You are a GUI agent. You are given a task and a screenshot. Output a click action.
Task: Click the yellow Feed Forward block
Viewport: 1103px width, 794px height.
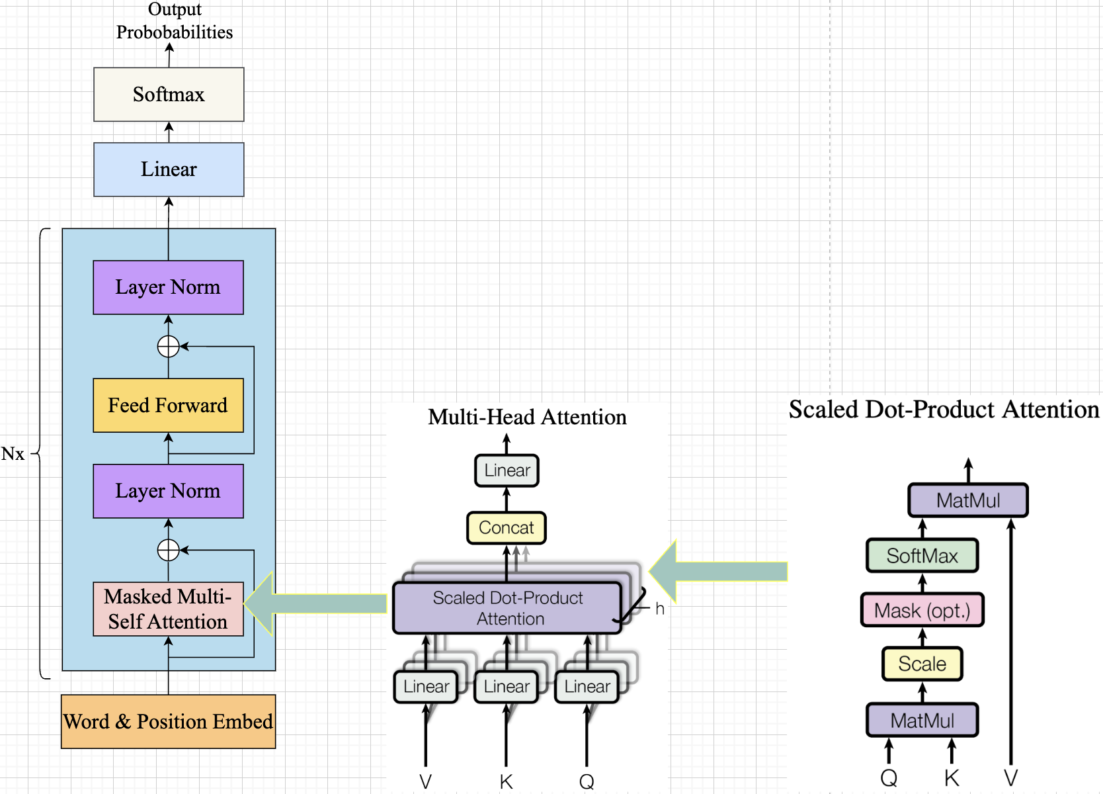pyautogui.click(x=168, y=405)
